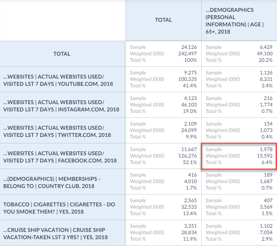Click Twitter 65+ total percent 0.4%

pos(267,137)
